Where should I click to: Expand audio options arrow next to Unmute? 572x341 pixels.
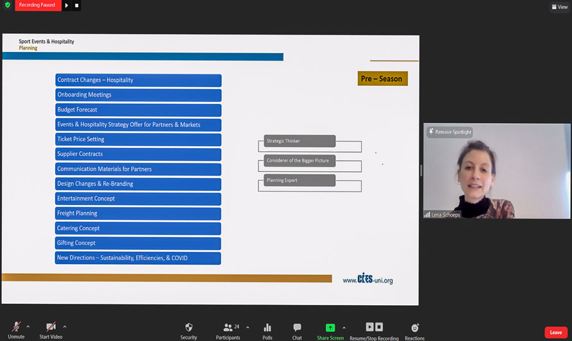pos(28,327)
